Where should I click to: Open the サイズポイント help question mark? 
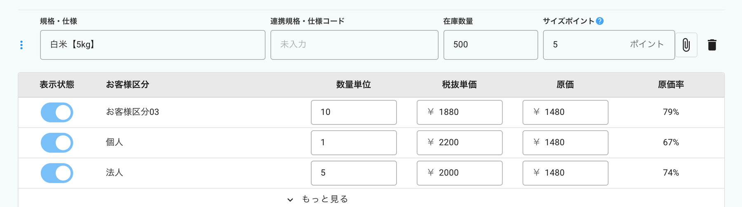pos(600,21)
